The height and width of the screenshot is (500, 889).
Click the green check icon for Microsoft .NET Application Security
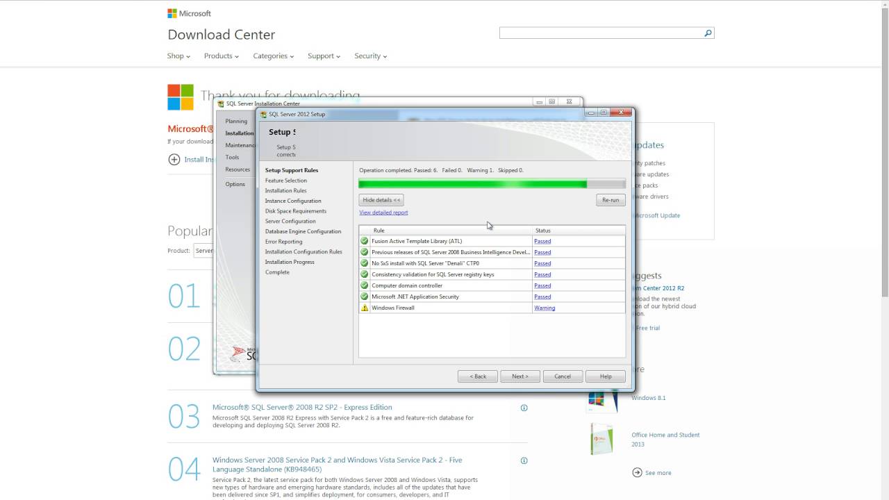click(x=365, y=297)
